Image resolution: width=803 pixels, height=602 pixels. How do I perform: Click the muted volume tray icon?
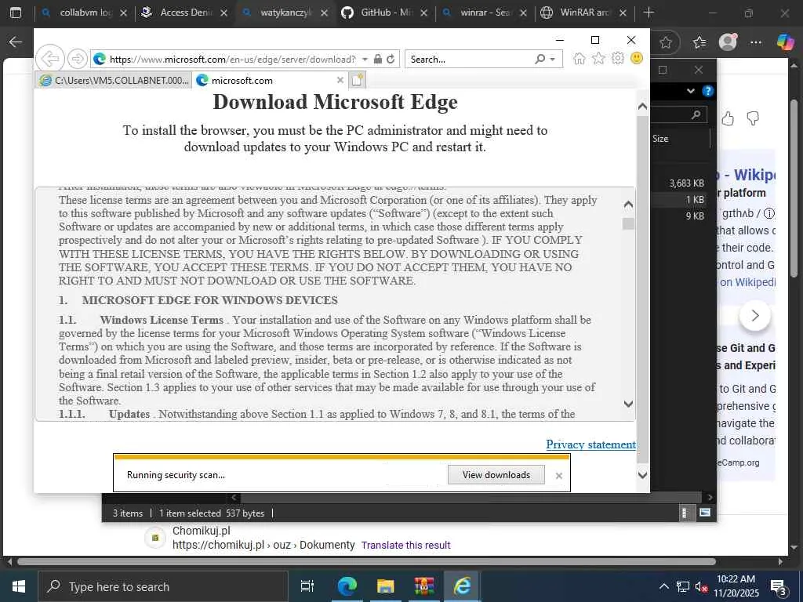click(700, 586)
